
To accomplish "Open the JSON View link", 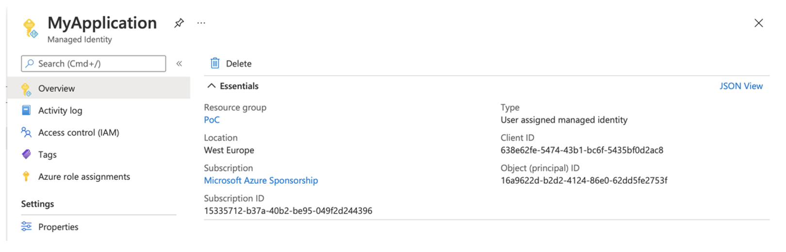I will (741, 86).
